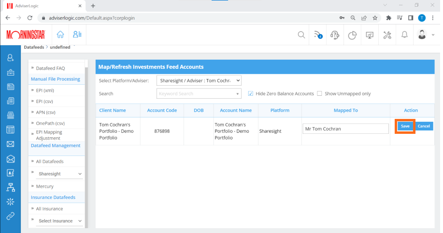Sort by Account Code column header
The width and height of the screenshot is (443, 233).
(x=162, y=110)
